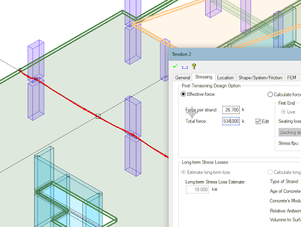Viewport: 301px width, 227px height.
Task: Click the Type of Strand label
Action: coord(285,182)
